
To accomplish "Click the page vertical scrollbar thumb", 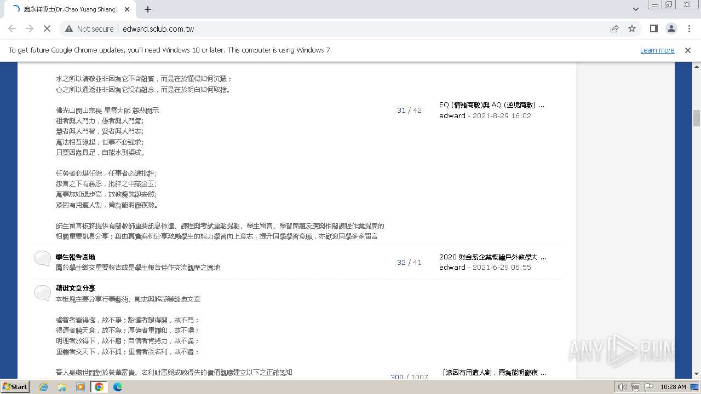I will pos(697,118).
